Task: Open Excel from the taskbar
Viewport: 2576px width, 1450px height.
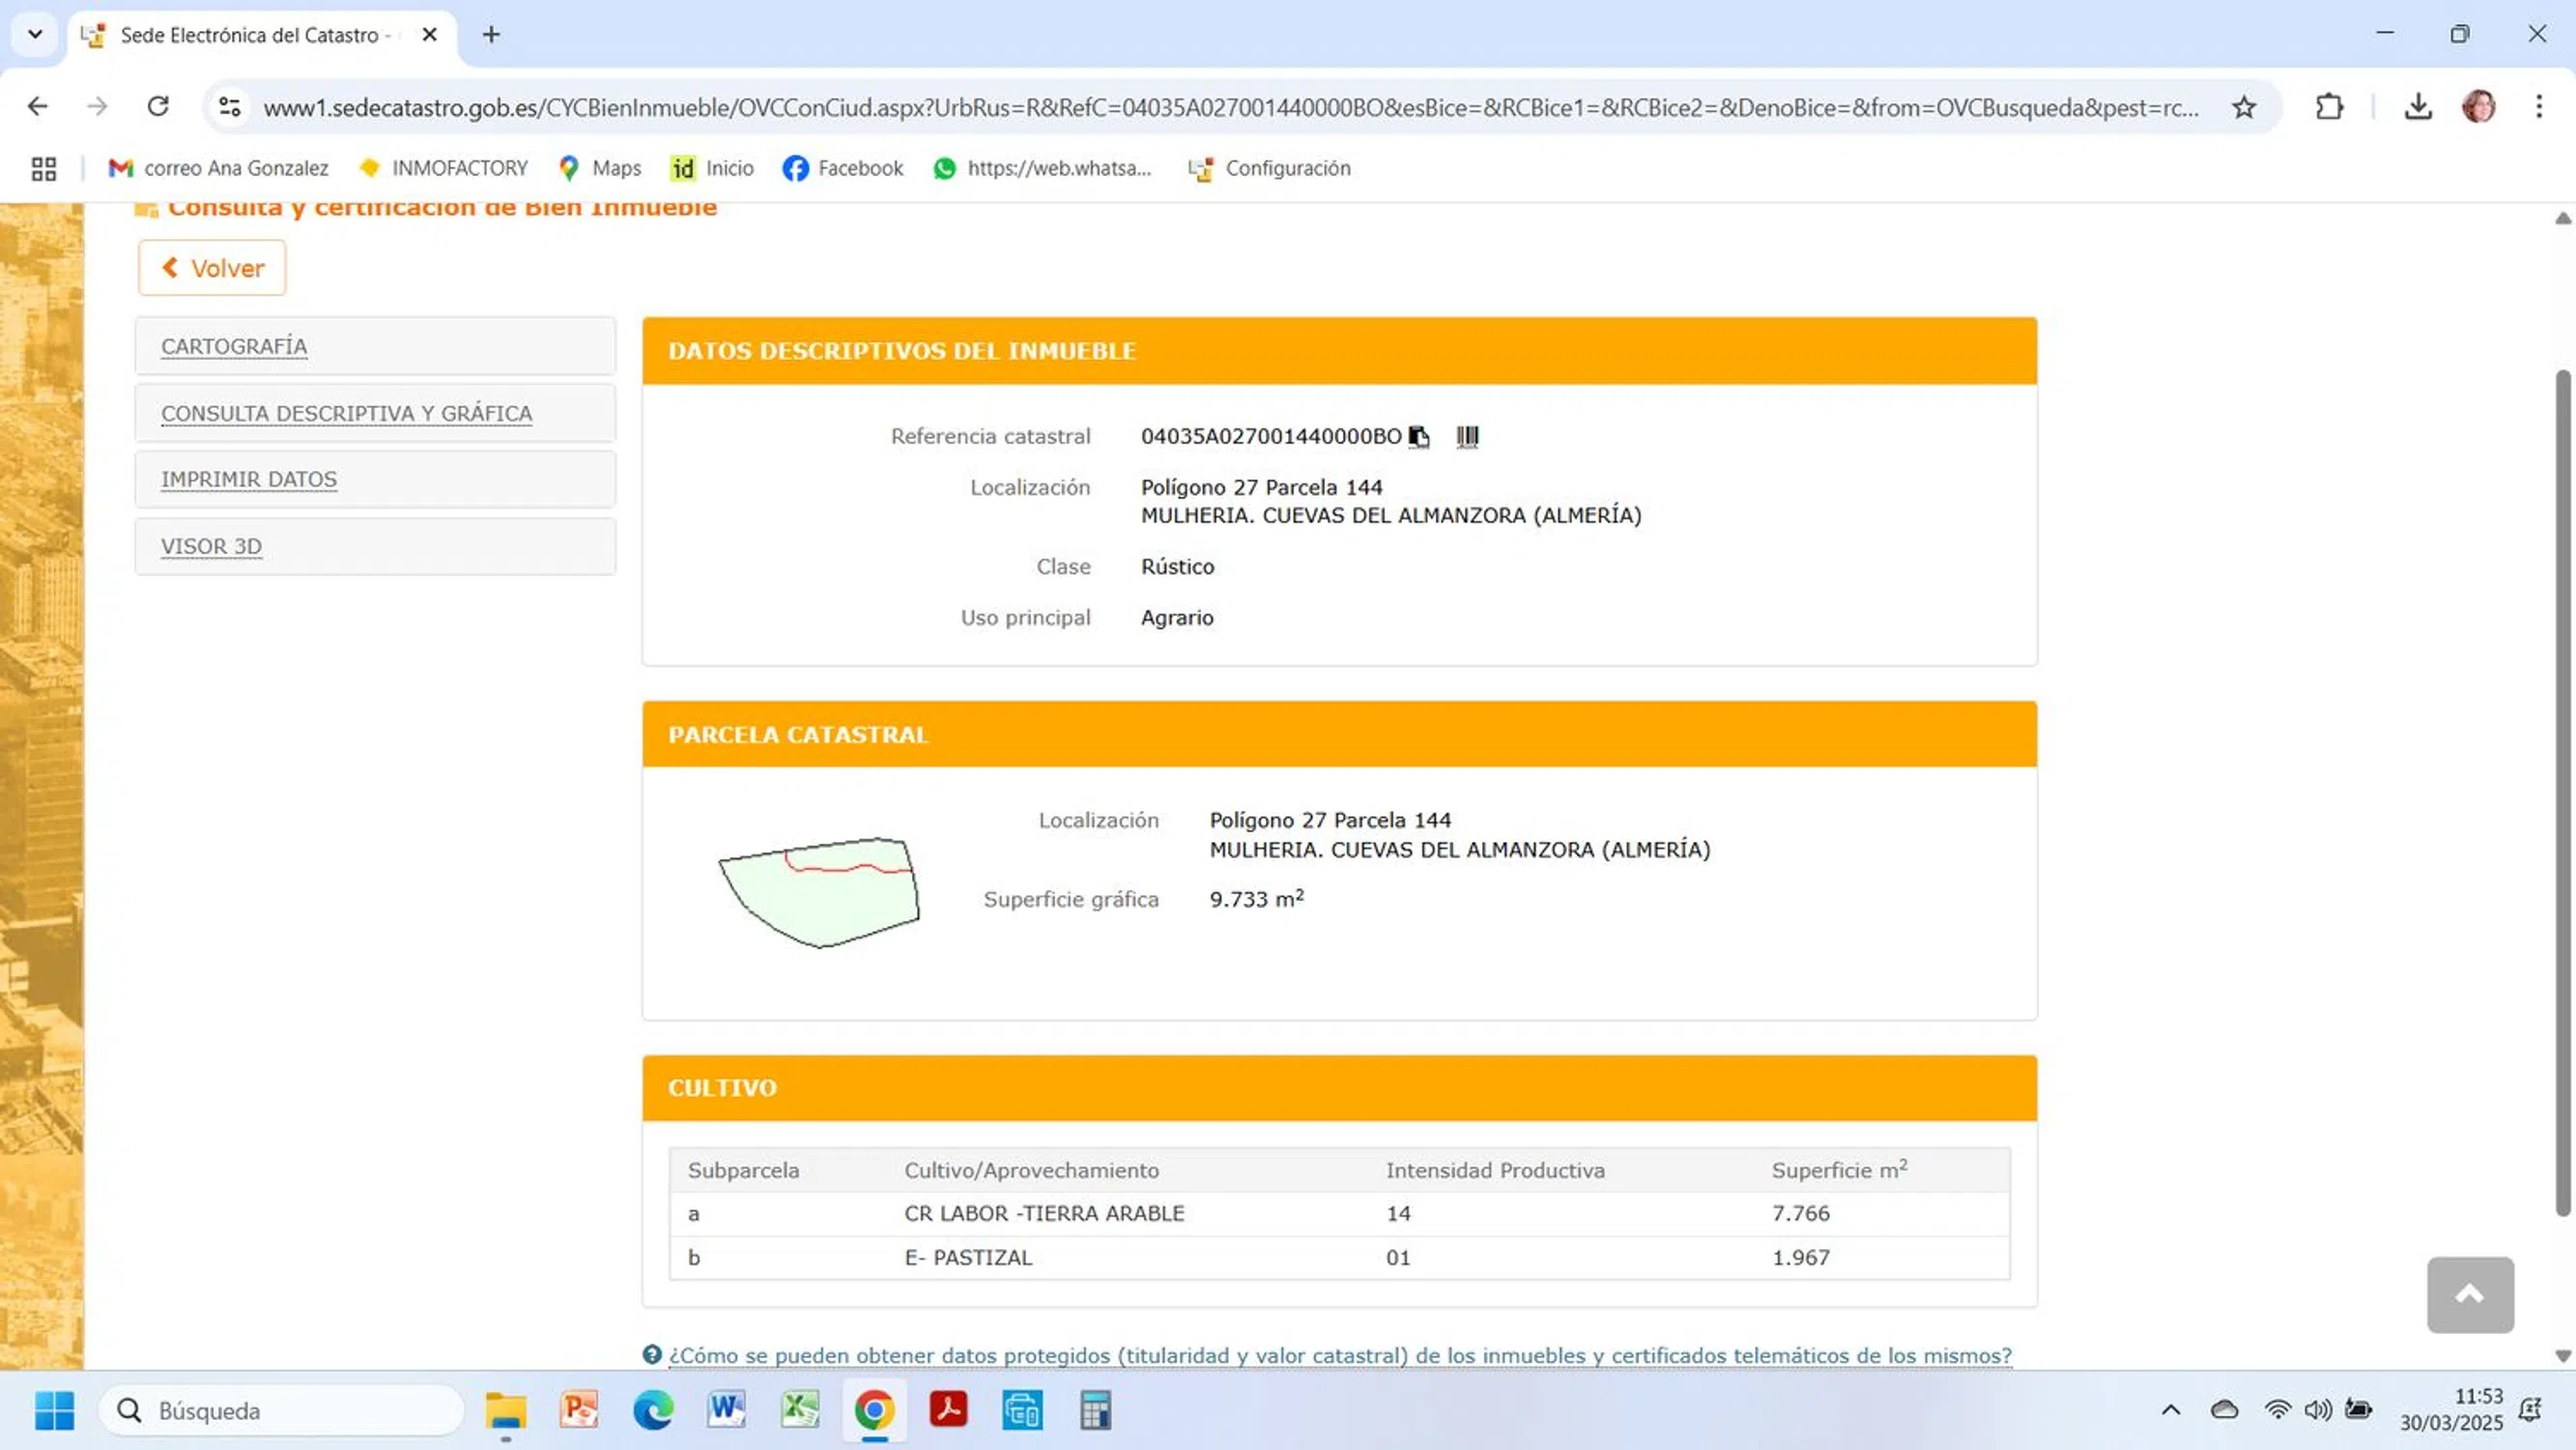Action: coord(800,1410)
